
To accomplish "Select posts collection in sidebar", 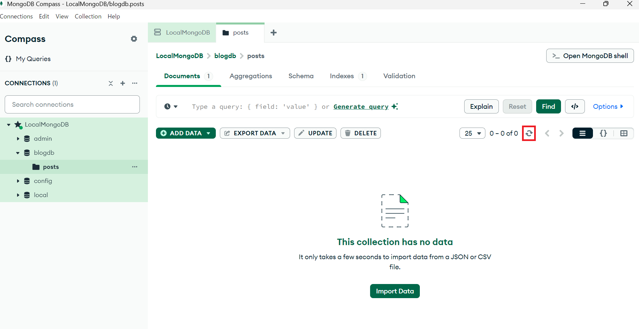I will pos(74,167).
